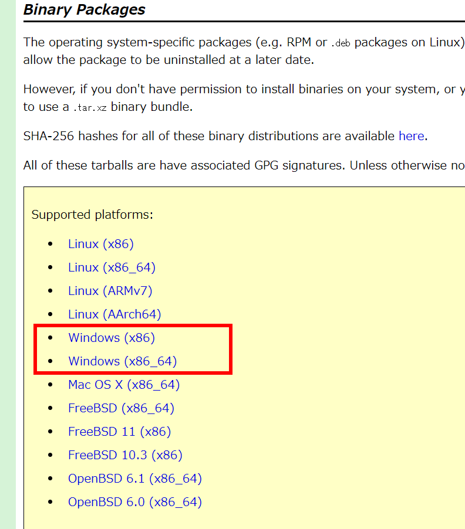The width and height of the screenshot is (465, 529).
Task: Choose the FreeBSD 11 (x86) link
Action: [120, 432]
